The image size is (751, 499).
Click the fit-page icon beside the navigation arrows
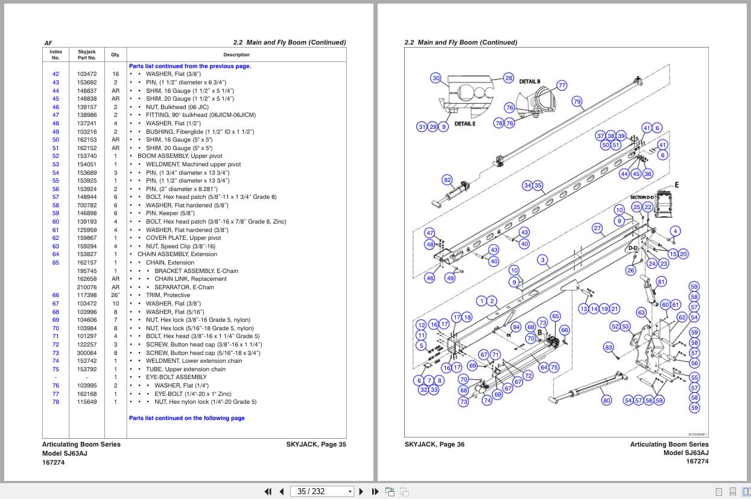390,491
